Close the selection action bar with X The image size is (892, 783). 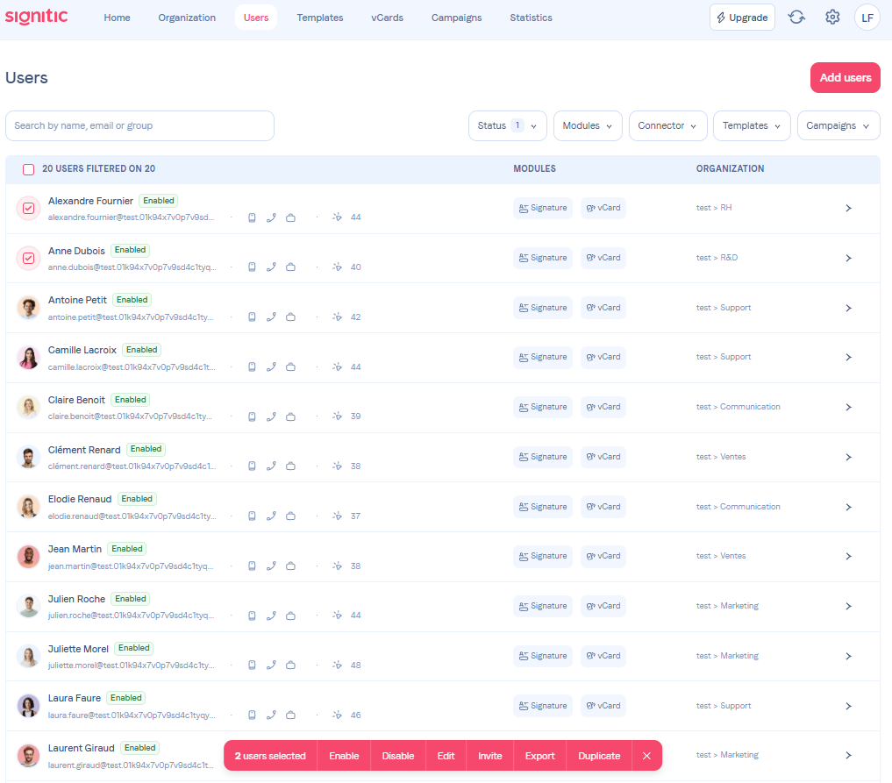pyautogui.click(x=646, y=756)
